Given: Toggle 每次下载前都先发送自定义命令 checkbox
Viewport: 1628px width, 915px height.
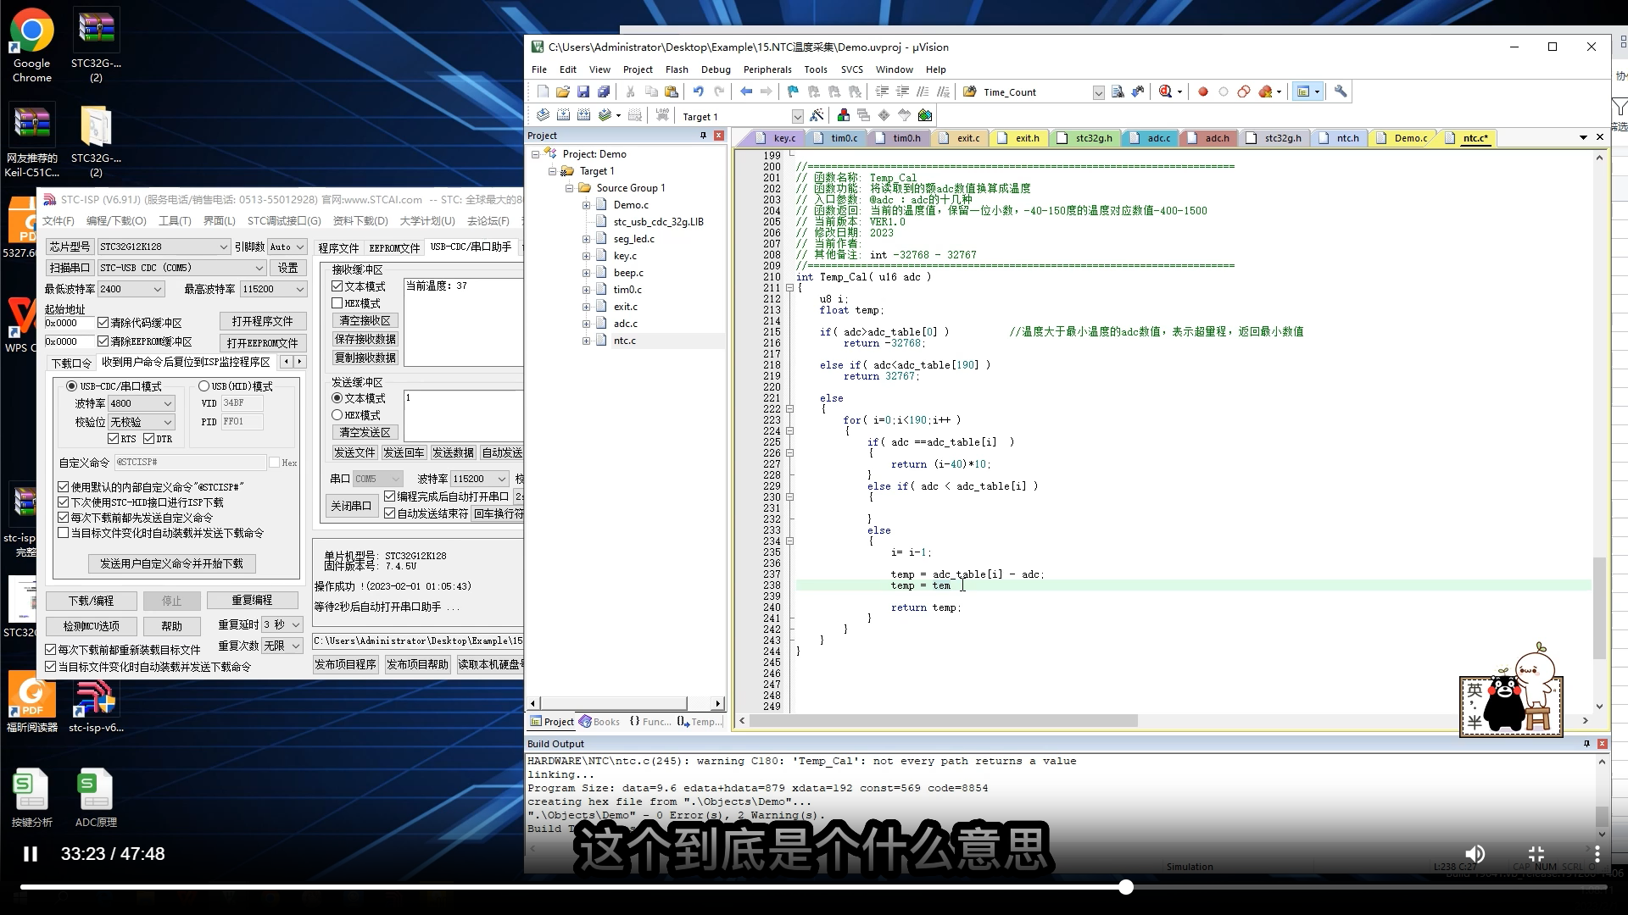Looking at the screenshot, I should click(x=64, y=518).
